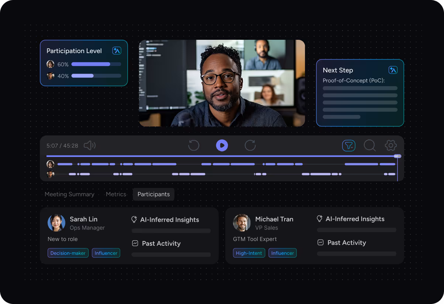The image size is (444, 304).
Task: Click the 60% participation bar
Action: point(96,64)
